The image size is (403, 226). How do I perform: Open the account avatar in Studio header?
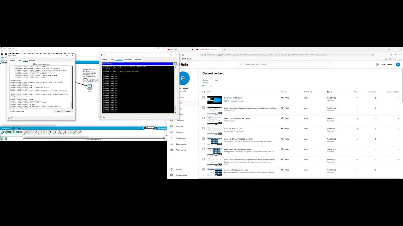(x=398, y=65)
